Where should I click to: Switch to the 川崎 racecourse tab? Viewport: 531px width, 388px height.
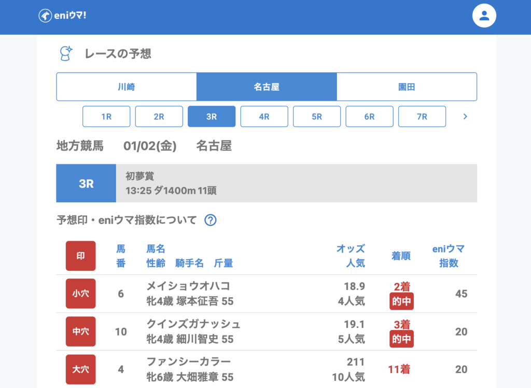(x=127, y=87)
